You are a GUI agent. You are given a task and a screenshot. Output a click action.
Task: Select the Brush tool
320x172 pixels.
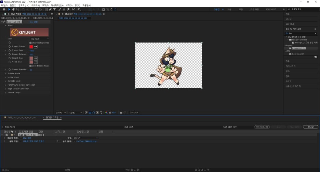60,9
